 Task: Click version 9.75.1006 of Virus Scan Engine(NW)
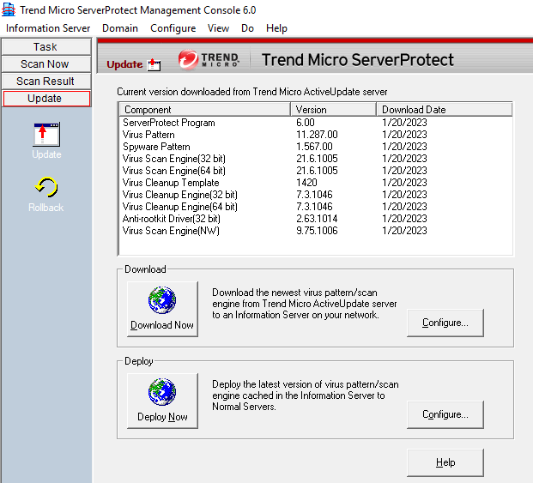(x=317, y=231)
